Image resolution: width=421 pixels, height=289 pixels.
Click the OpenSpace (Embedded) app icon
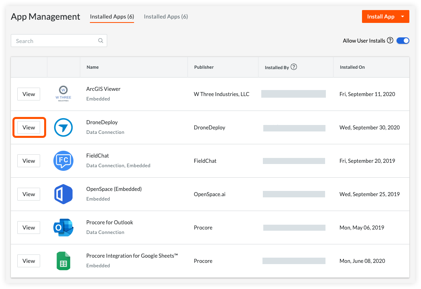pos(63,194)
